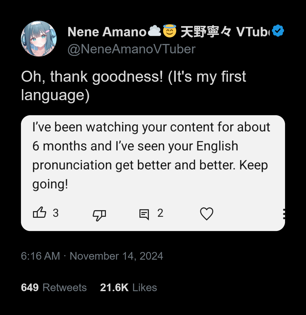Screen dimensions: 306x315
Task: Click the reply count of 2
Action: click(x=160, y=213)
